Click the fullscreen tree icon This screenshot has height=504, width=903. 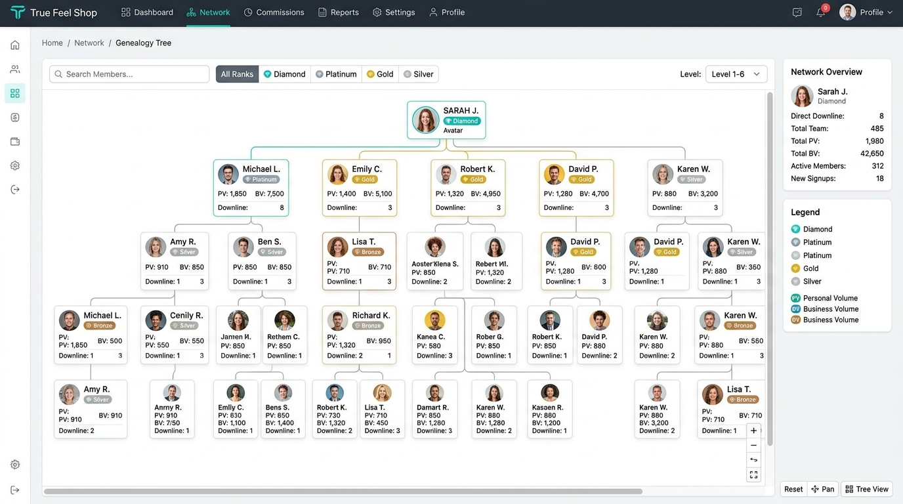click(753, 474)
